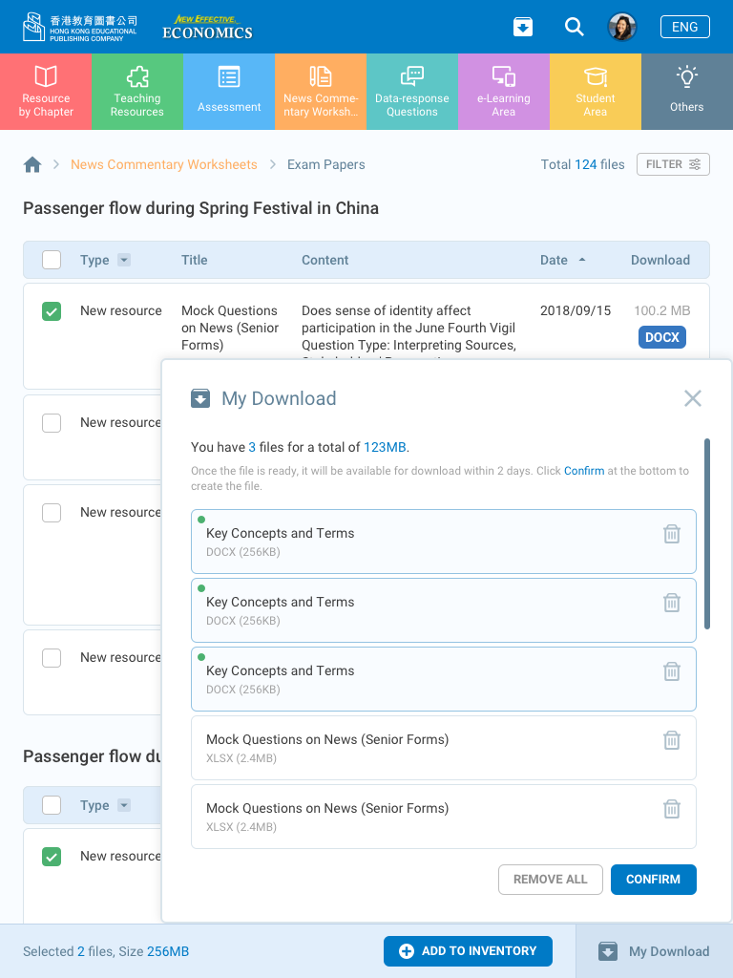Click ADD TO INVENTORY button
This screenshot has height=978, width=733.
tap(468, 951)
